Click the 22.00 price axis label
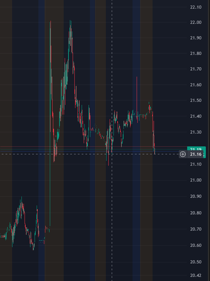210x281 pixels. 195,22
